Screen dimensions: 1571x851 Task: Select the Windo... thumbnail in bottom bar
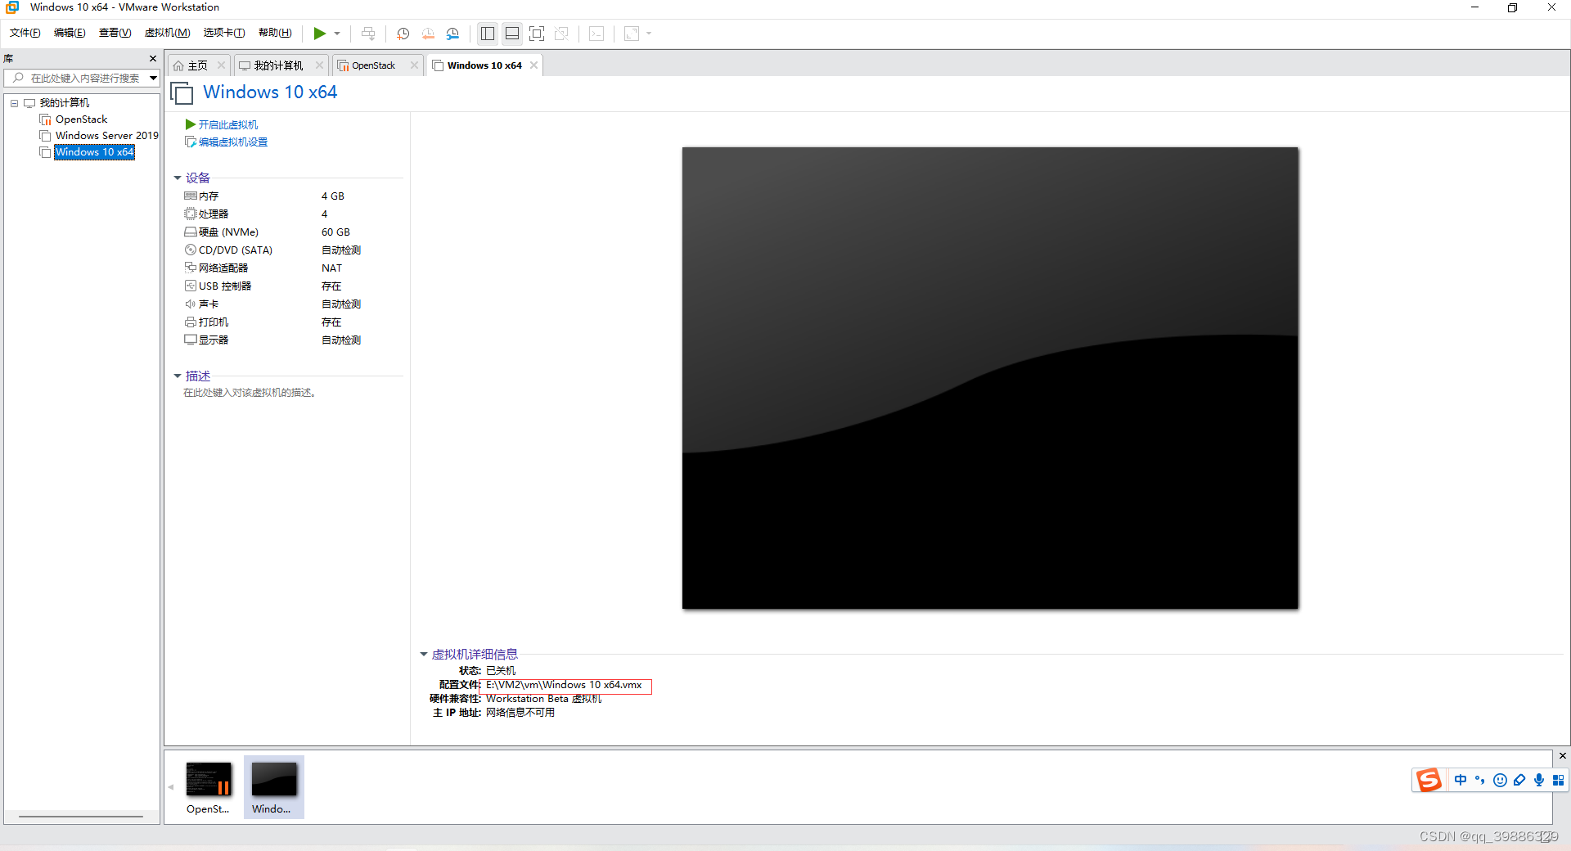tap(273, 787)
